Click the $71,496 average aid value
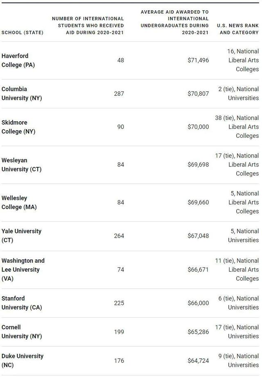 pos(198,60)
